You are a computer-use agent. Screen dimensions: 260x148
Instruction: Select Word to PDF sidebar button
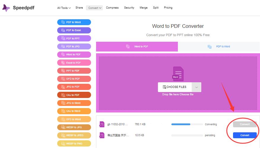point(74,54)
